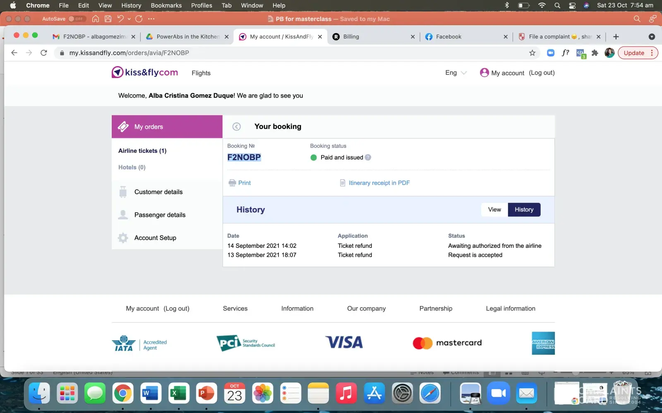Image resolution: width=662 pixels, height=413 pixels.
Task: Open the Chrome profile avatar
Action: click(609, 53)
